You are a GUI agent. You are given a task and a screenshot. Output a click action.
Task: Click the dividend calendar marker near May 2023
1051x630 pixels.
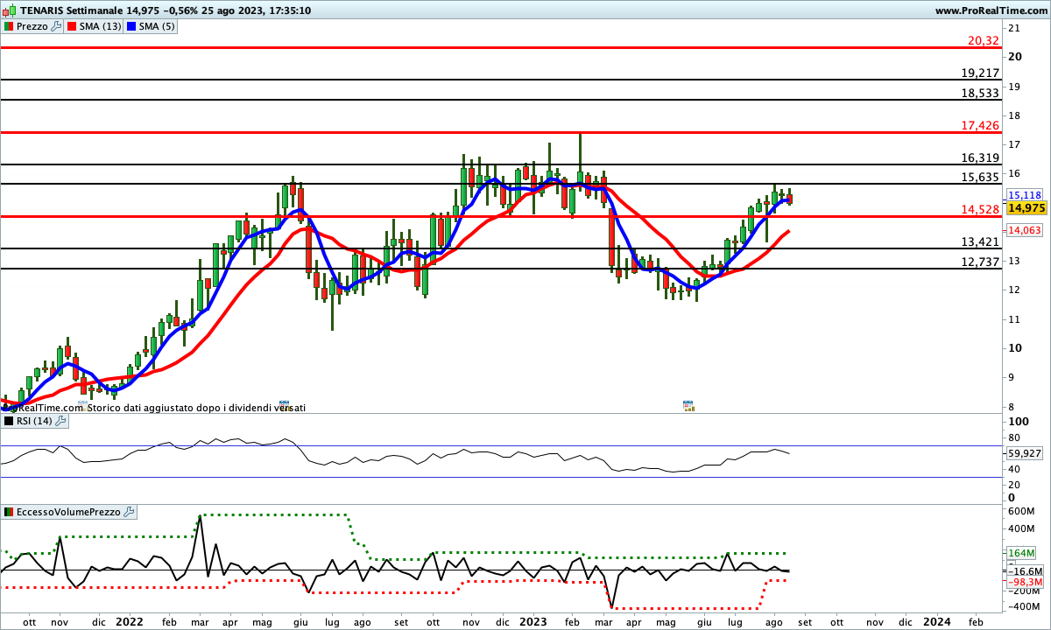tap(688, 406)
